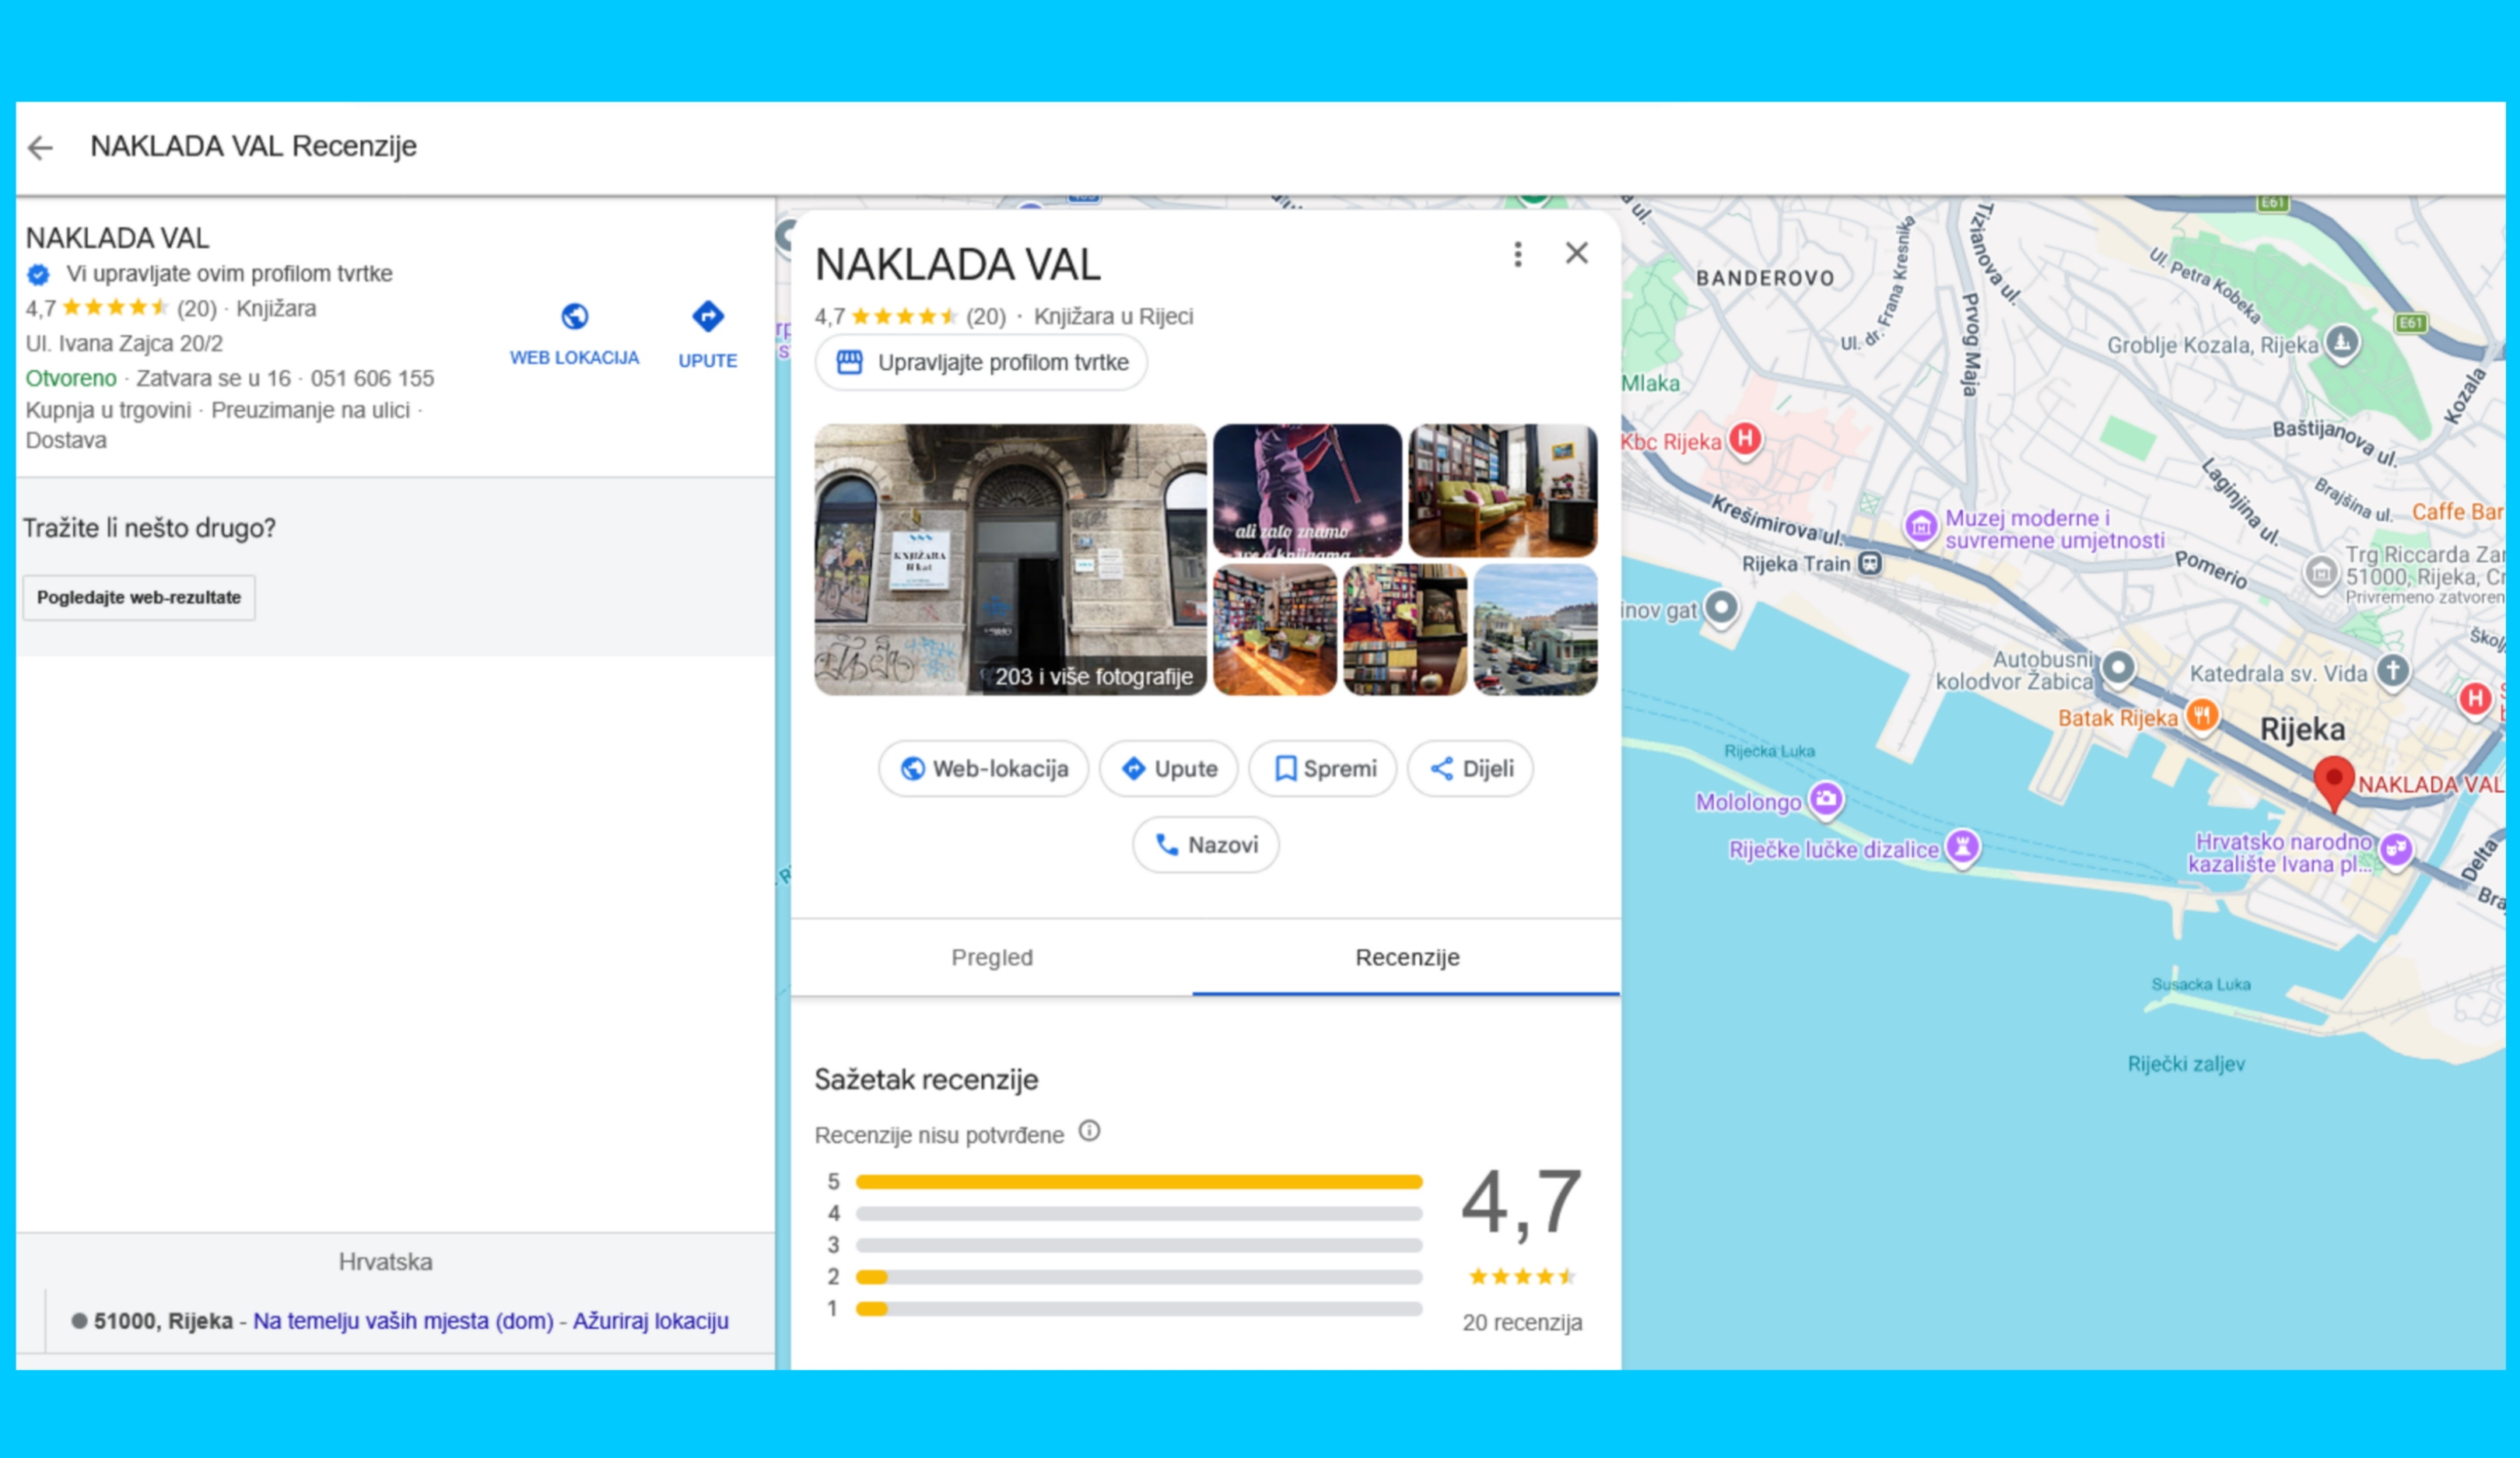Open the street view photo thumbnail
This screenshot has height=1458, width=2520.
[x=1535, y=630]
